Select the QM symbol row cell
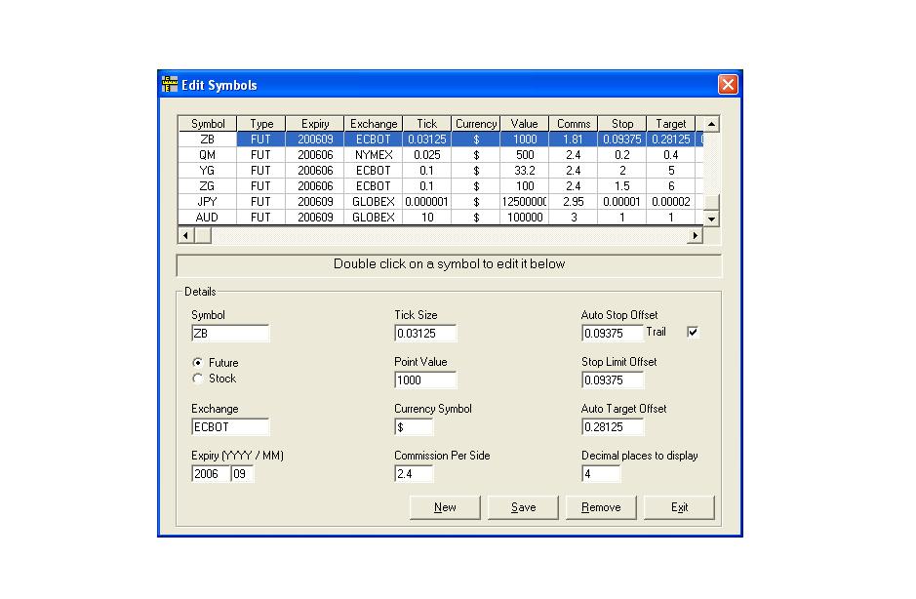Image resolution: width=916 pixels, height=599 pixels. click(x=208, y=155)
